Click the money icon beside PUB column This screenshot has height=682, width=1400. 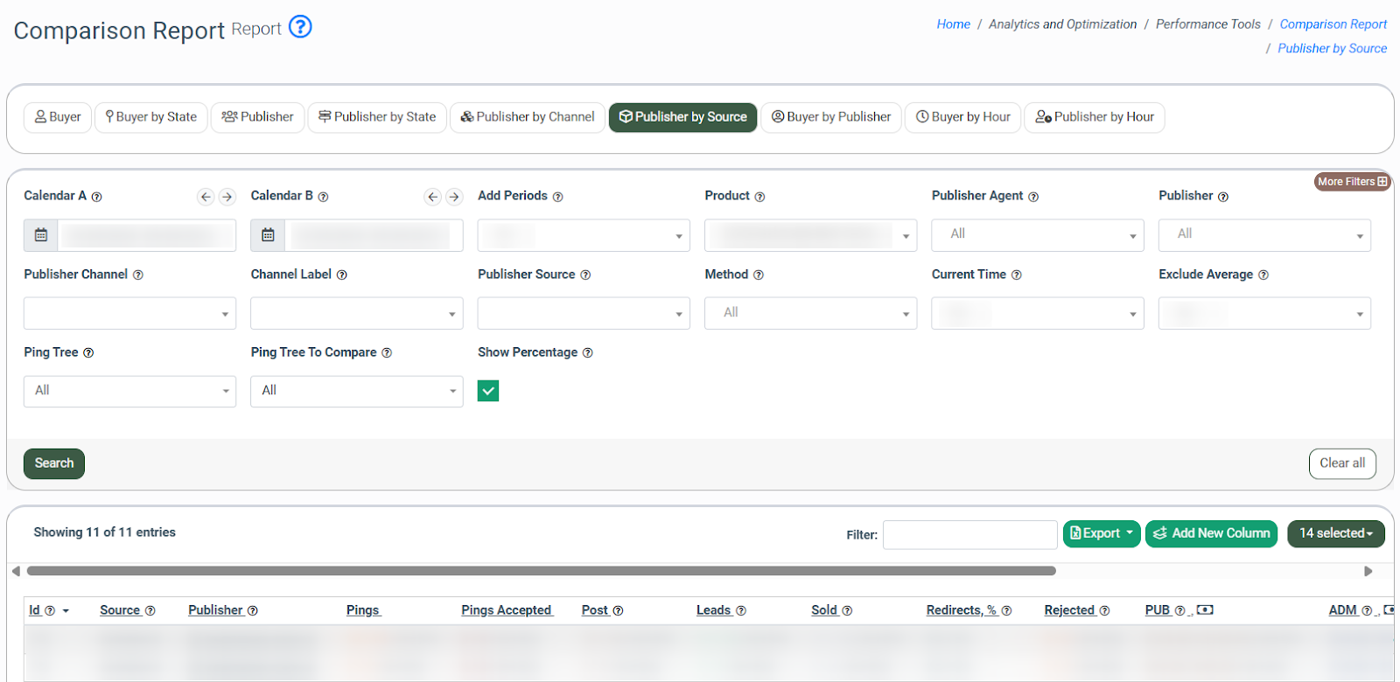click(x=1205, y=610)
